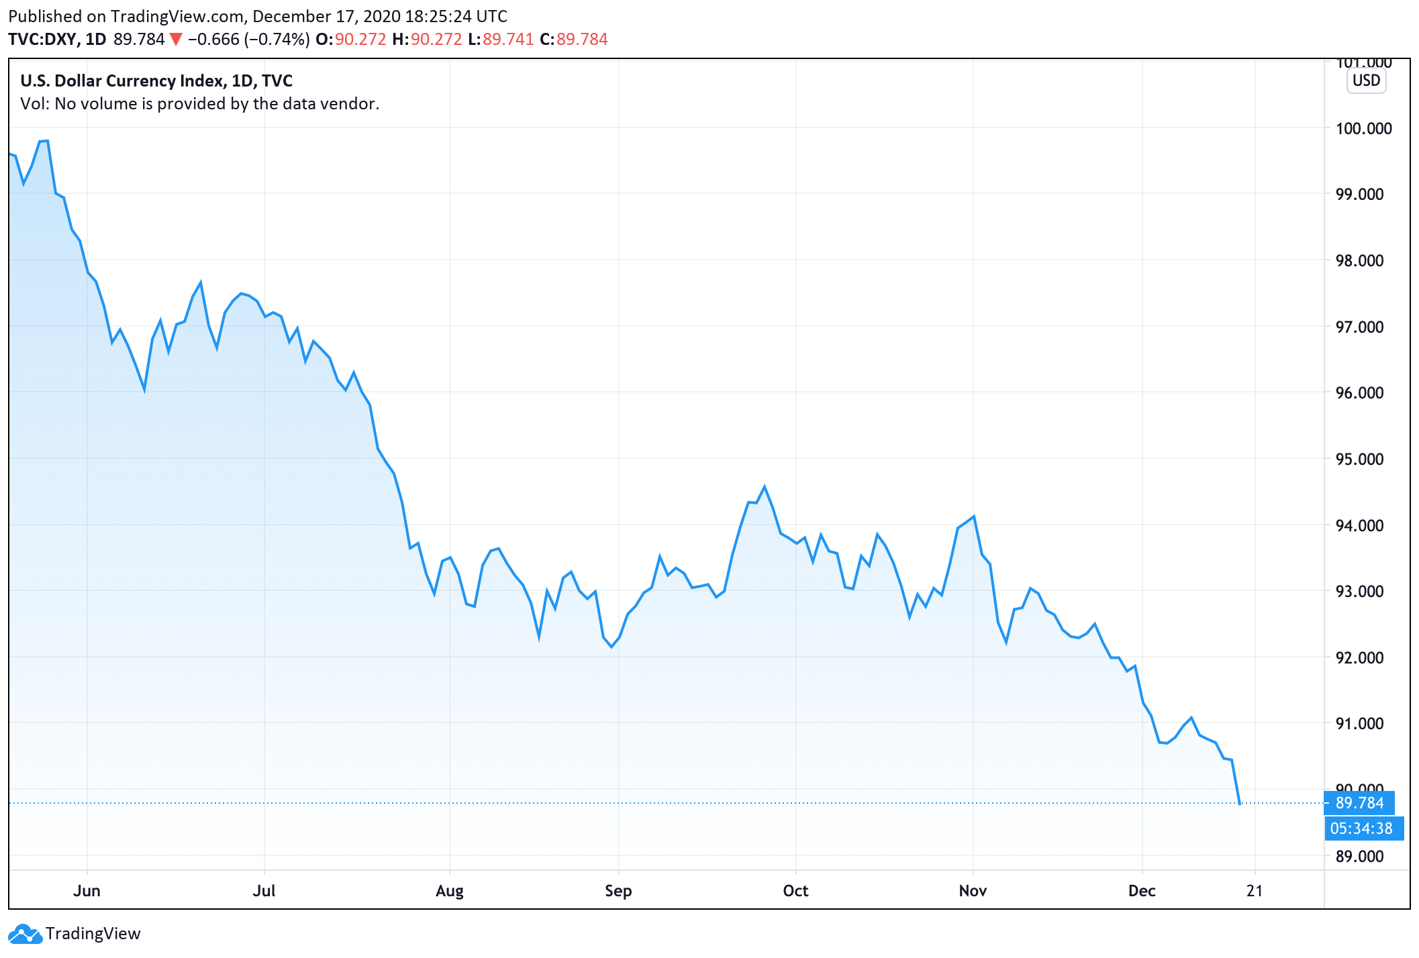Click the Jul label on time axis
This screenshot has height=958, width=1419.
(x=264, y=891)
